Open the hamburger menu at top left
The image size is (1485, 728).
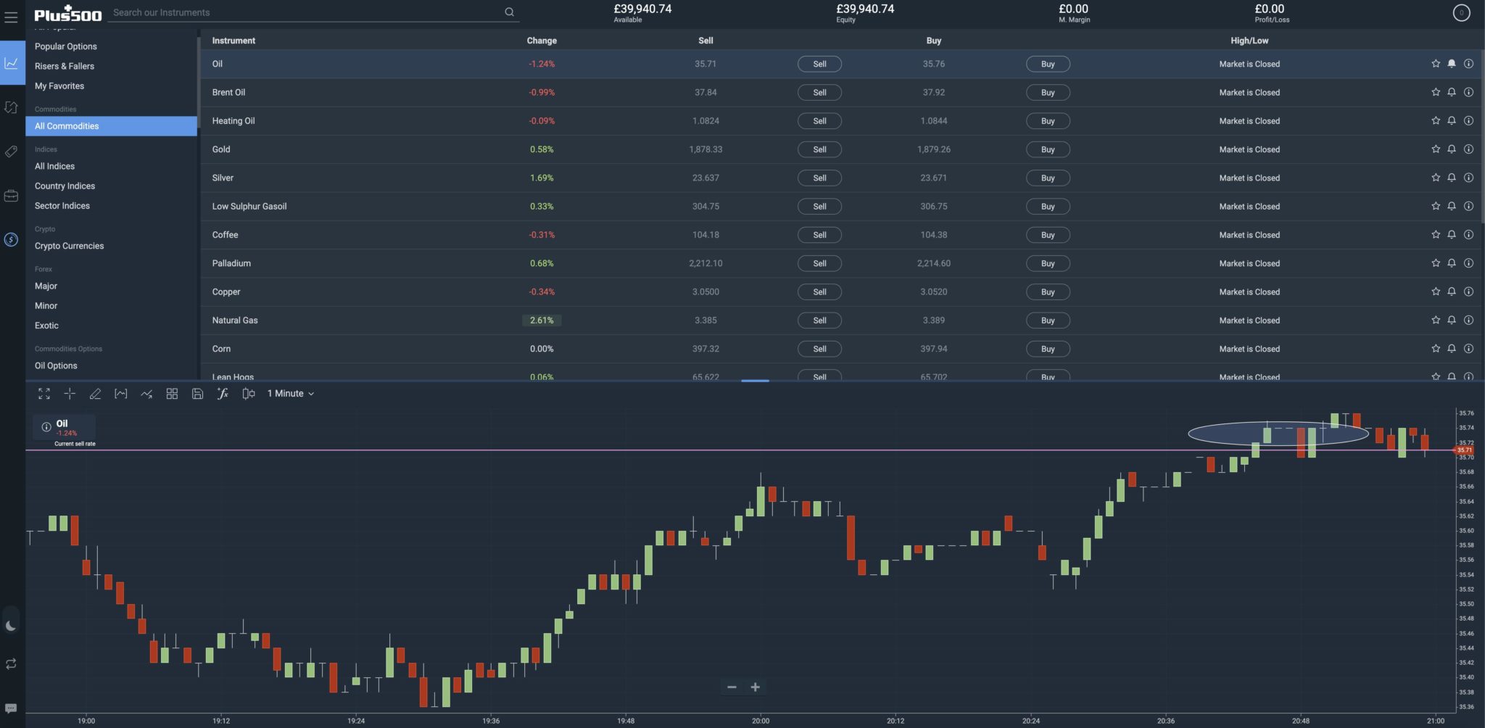pos(11,17)
